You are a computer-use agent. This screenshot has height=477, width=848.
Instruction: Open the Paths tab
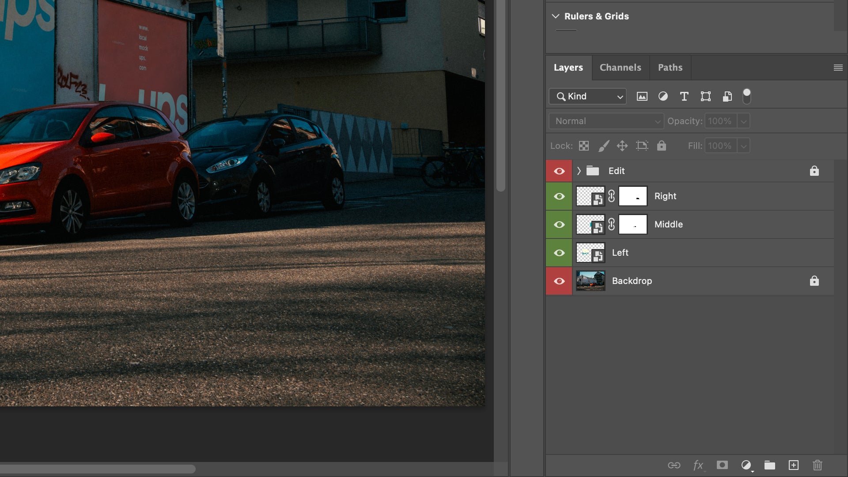670,68
